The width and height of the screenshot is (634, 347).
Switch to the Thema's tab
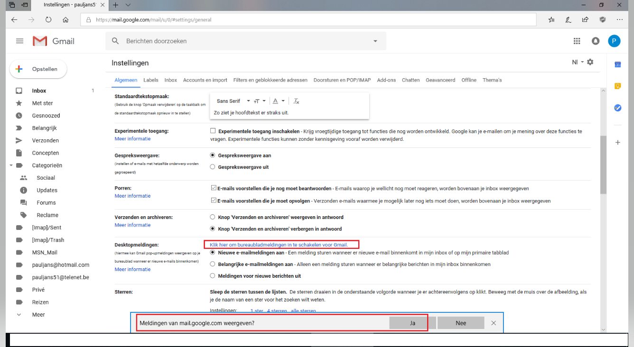coord(492,80)
